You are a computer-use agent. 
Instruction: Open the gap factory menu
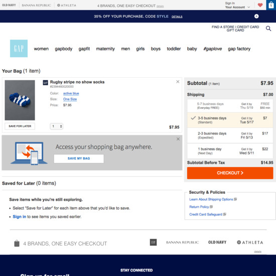click(x=239, y=49)
